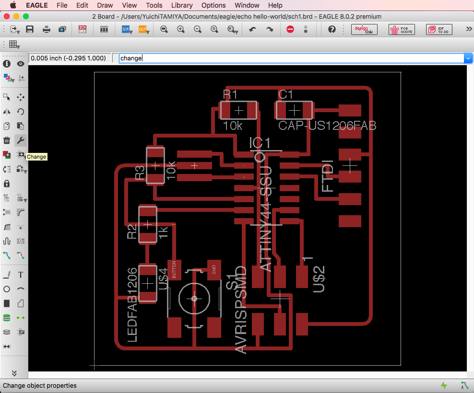The image size is (474, 393).
Task: Select the Signal airwire tool
Action: click(20, 318)
